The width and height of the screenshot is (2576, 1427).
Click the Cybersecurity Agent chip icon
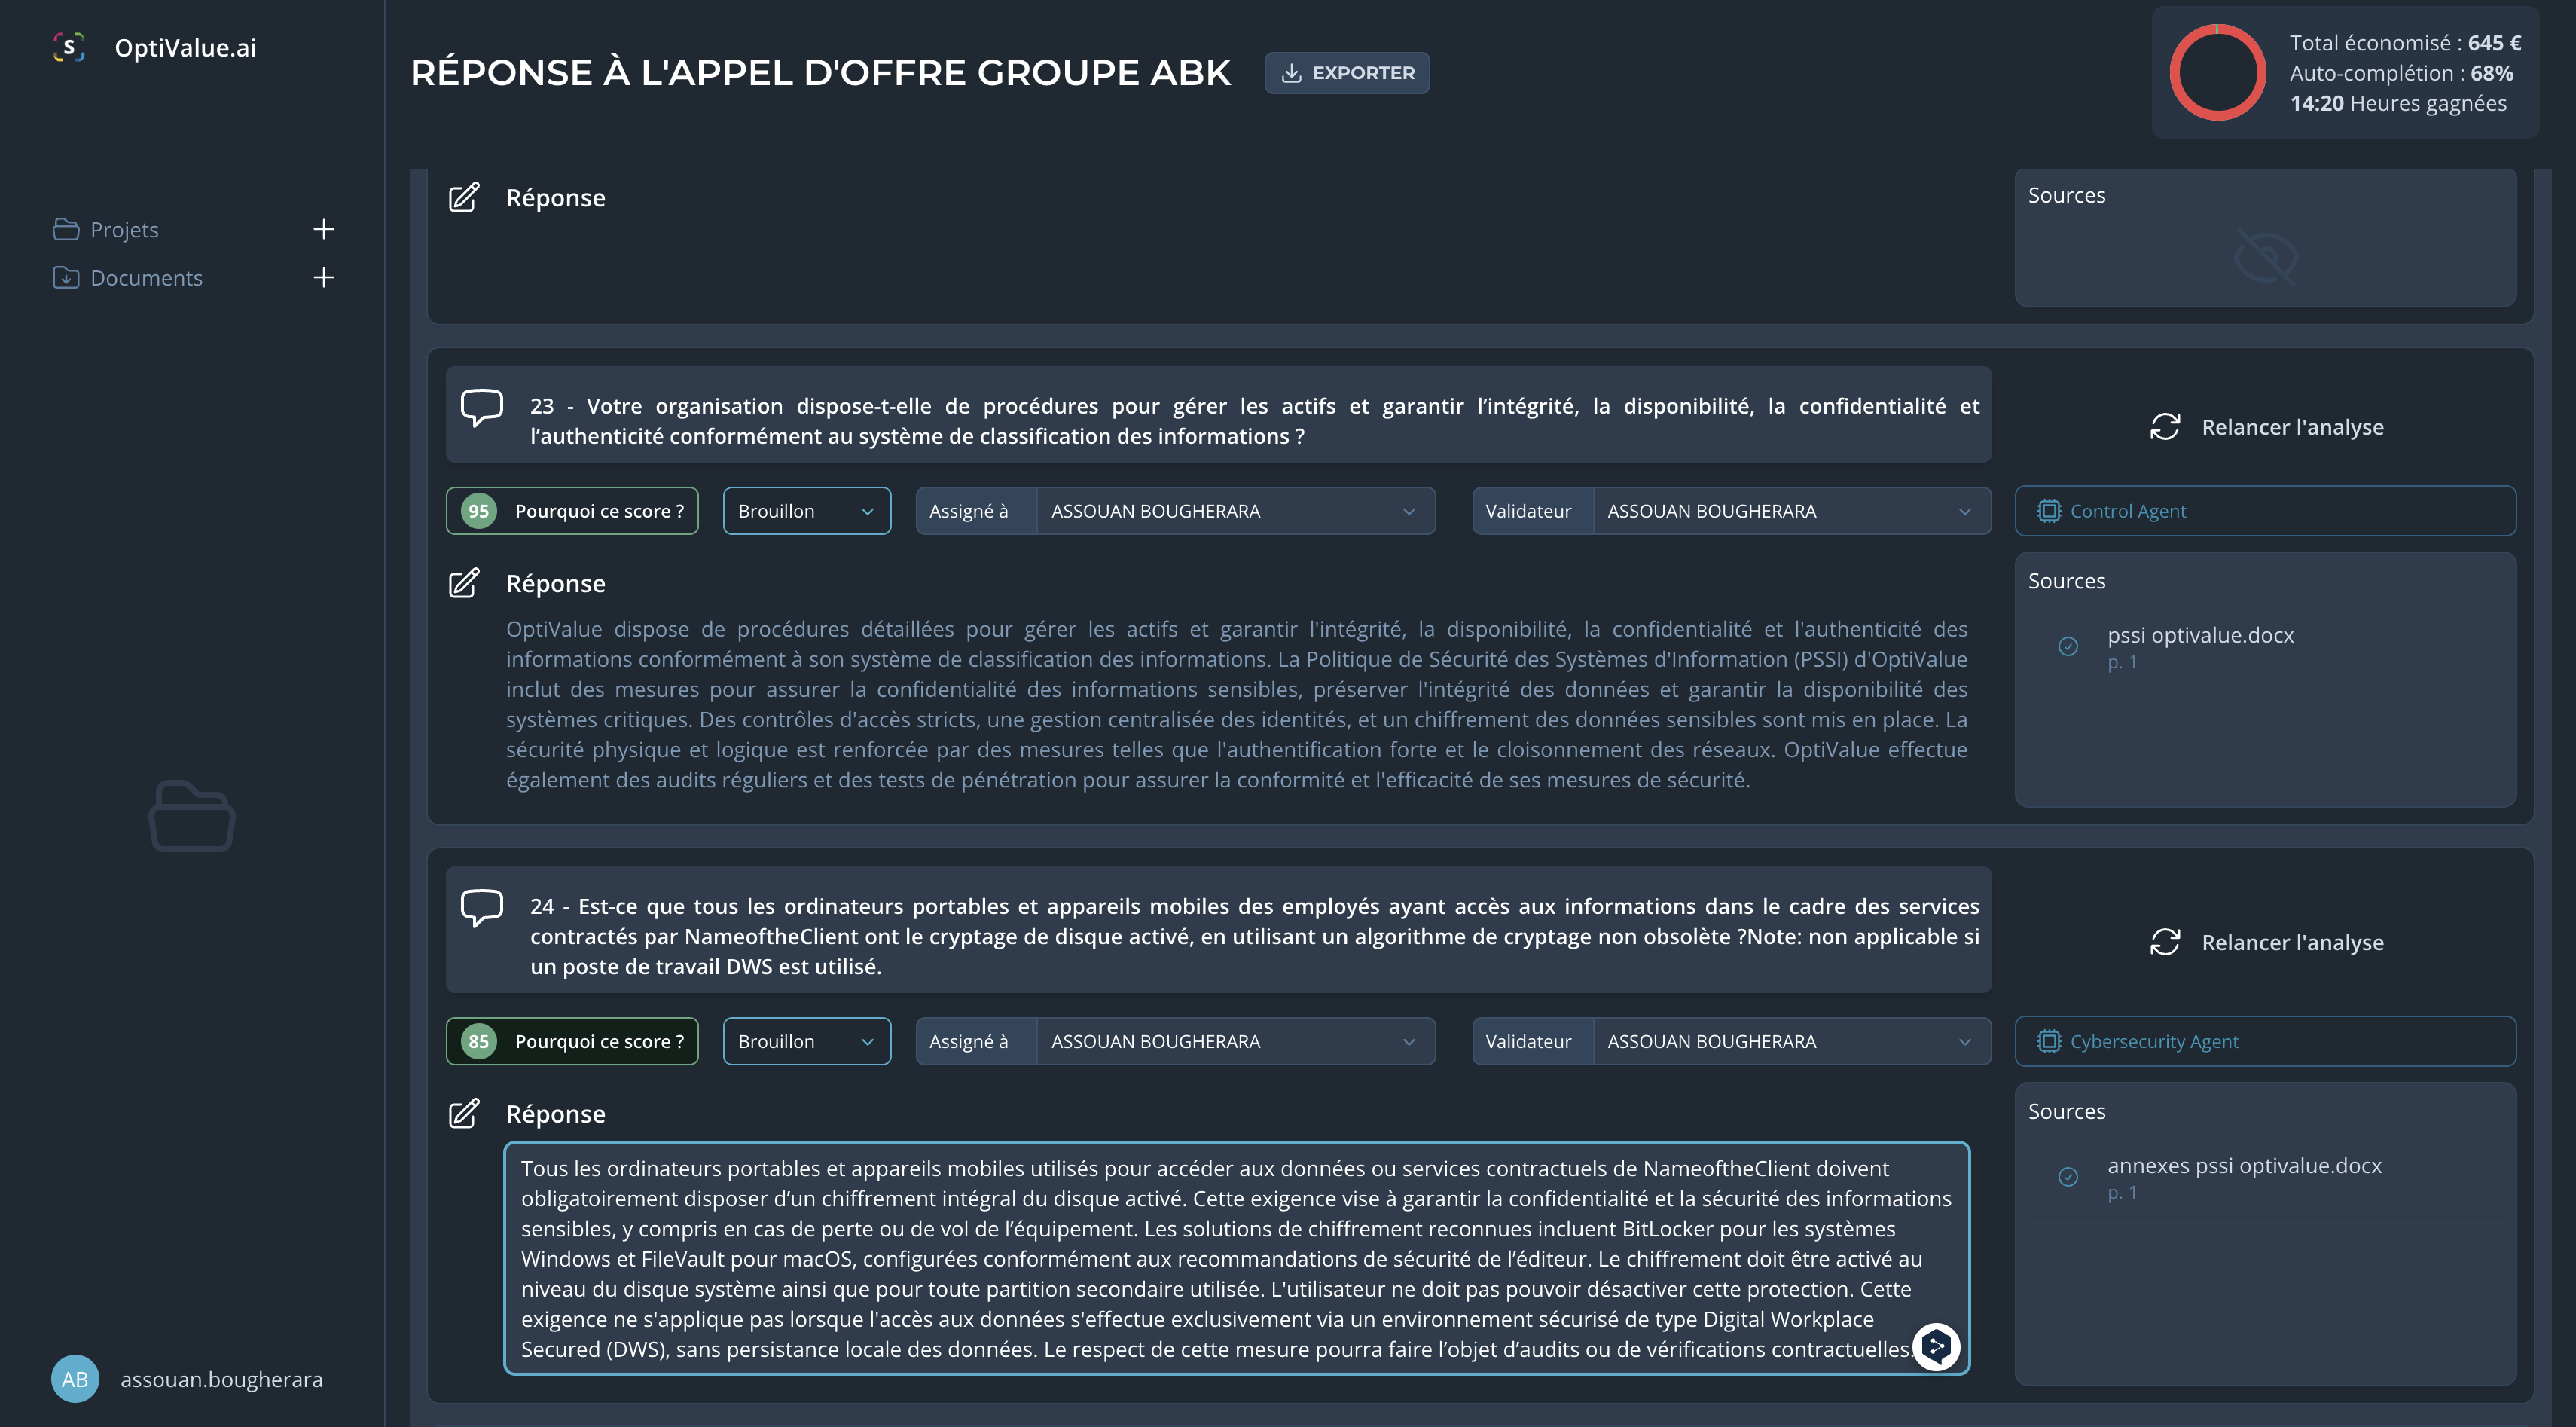point(2049,1041)
